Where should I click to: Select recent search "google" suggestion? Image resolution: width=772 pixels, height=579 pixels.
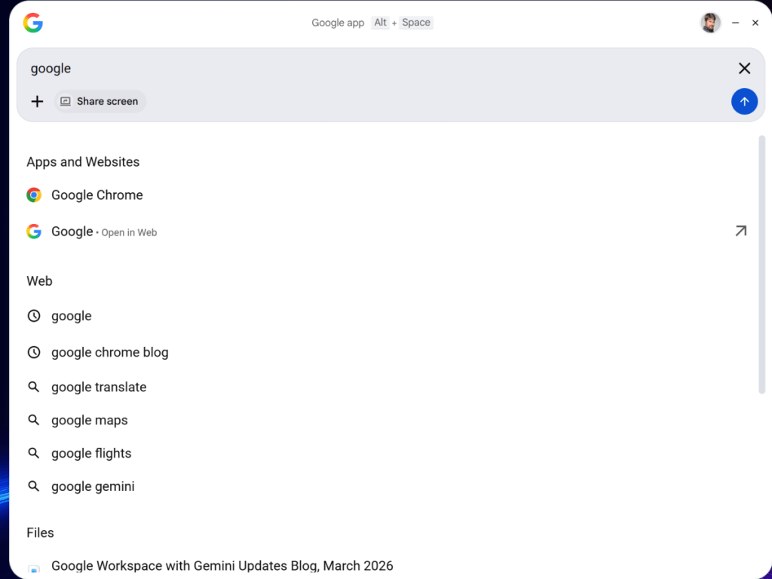72,316
